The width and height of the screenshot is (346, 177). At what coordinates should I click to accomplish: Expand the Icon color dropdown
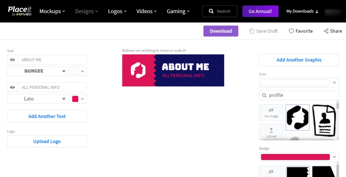tap(334, 83)
